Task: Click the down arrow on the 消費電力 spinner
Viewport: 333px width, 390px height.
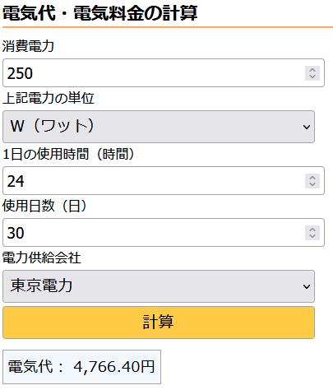Action: tap(312, 77)
